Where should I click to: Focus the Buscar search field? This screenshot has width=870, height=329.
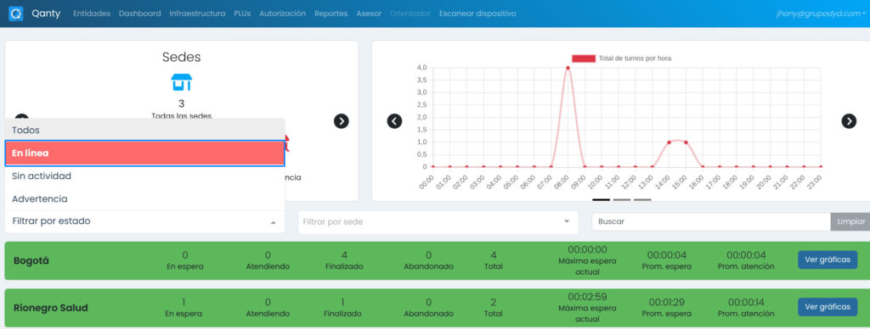click(x=711, y=221)
